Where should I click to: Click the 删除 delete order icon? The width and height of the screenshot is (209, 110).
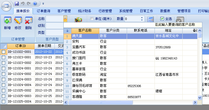click(x=29, y=20)
